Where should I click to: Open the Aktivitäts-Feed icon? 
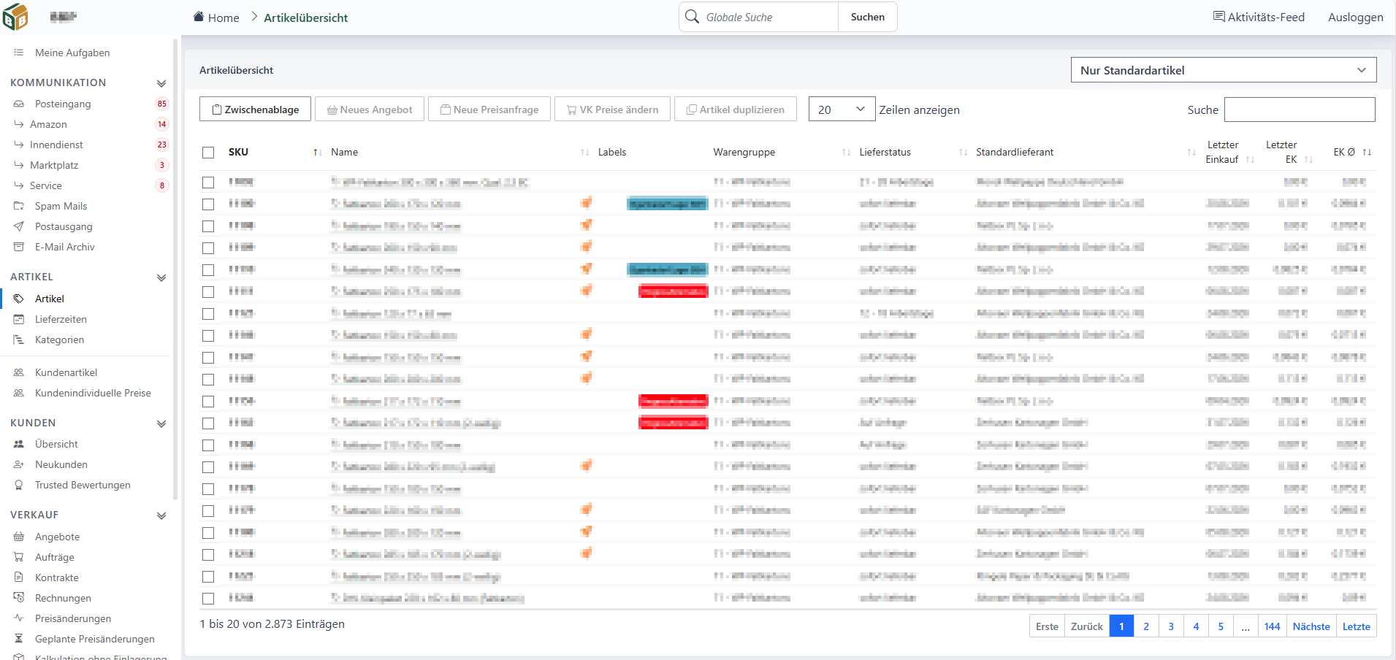(1219, 16)
